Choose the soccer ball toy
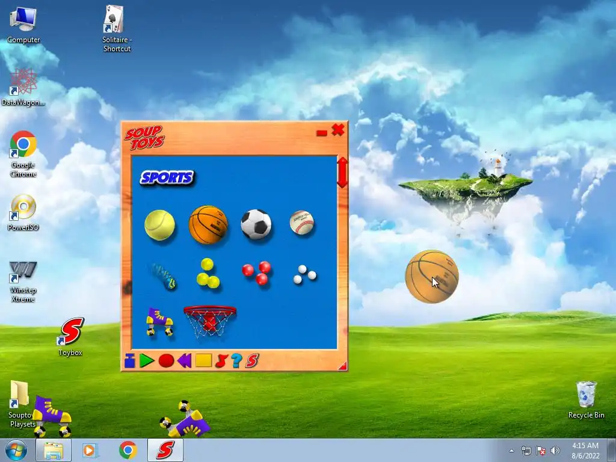 (x=256, y=224)
